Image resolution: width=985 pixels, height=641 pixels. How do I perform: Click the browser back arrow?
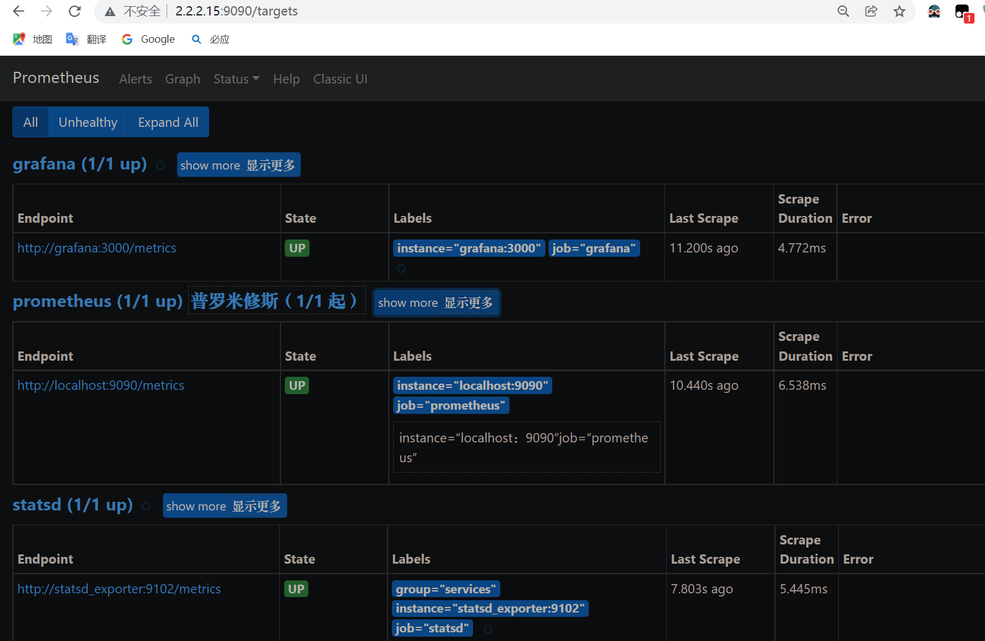click(19, 11)
